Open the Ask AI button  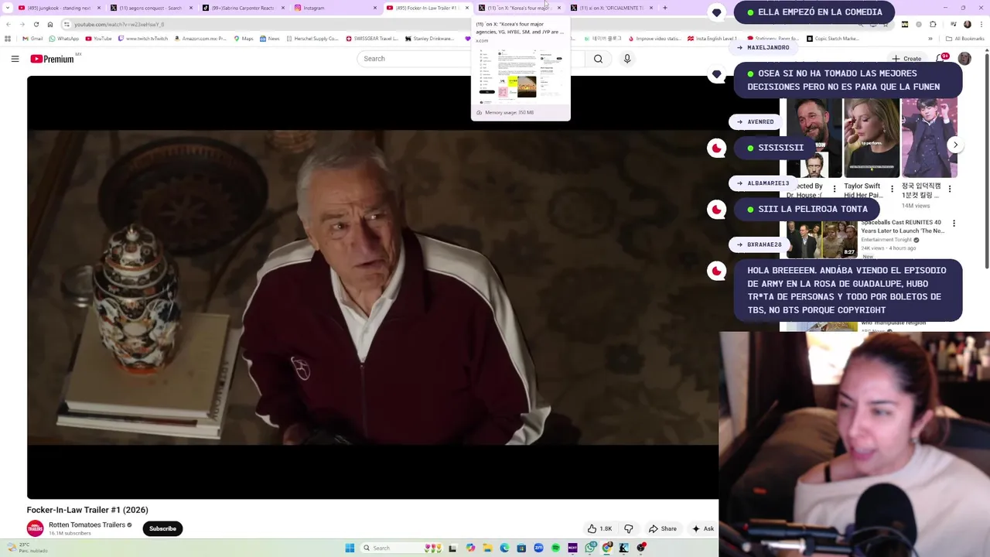(x=703, y=528)
